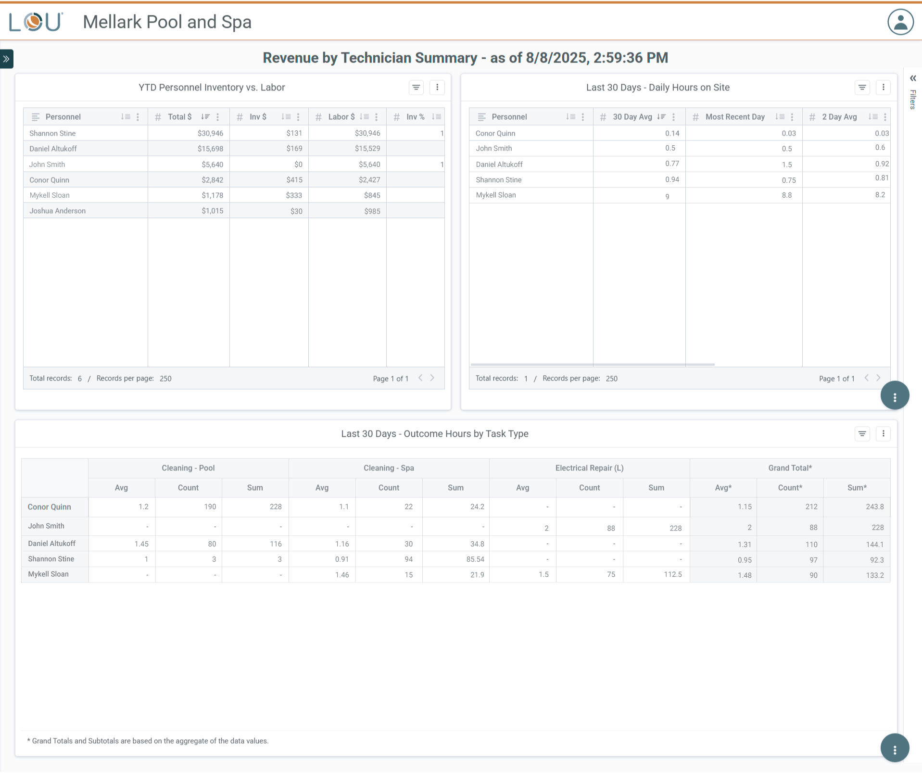The width and height of the screenshot is (922, 773).
Task: Toggle sort on Labor $ column
Action: (365, 117)
